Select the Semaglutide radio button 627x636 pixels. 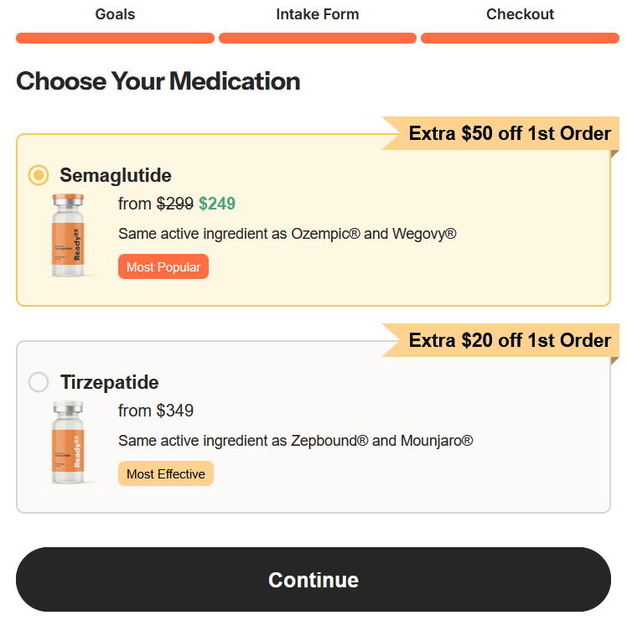(39, 175)
